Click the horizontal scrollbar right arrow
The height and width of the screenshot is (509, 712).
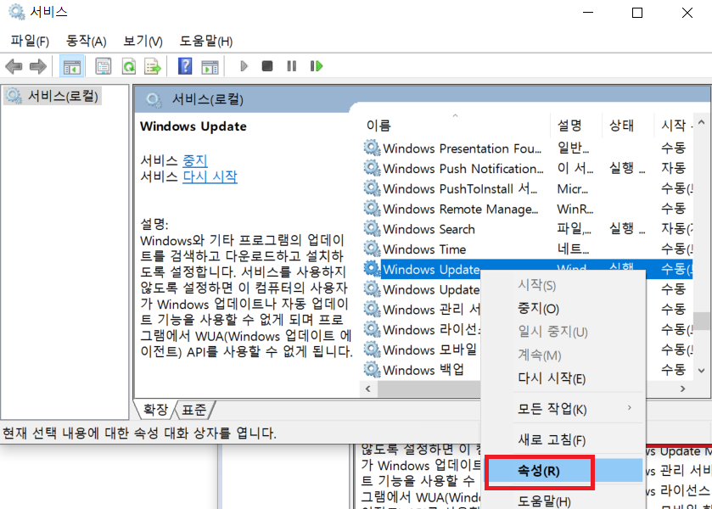click(x=682, y=389)
